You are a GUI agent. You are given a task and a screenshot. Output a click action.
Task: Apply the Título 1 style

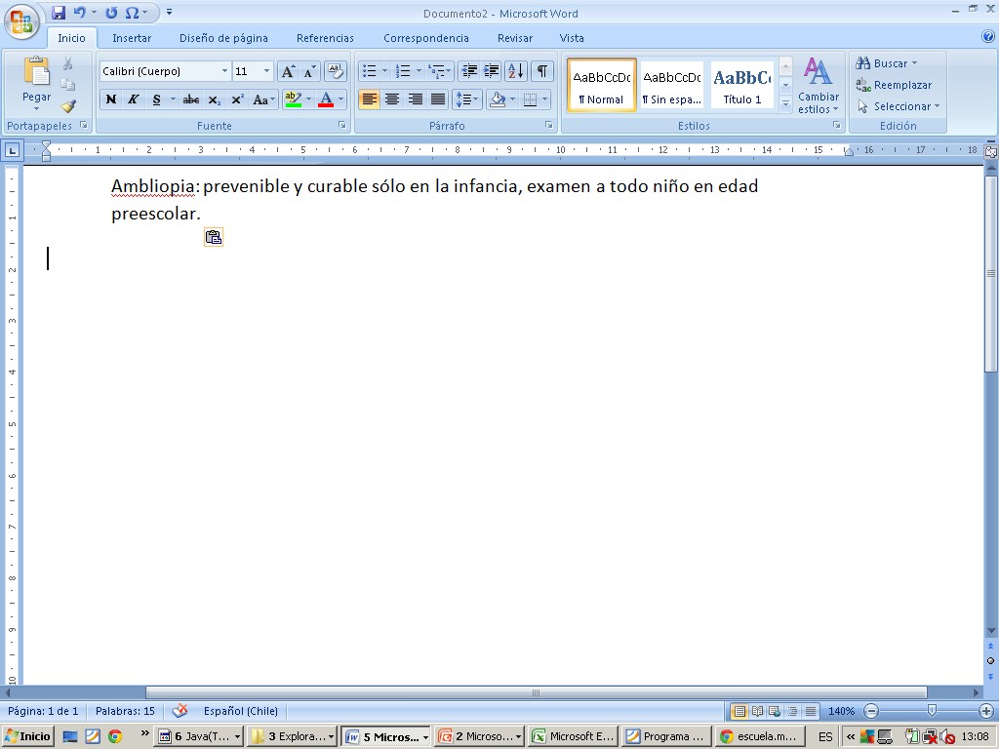pyautogui.click(x=741, y=85)
